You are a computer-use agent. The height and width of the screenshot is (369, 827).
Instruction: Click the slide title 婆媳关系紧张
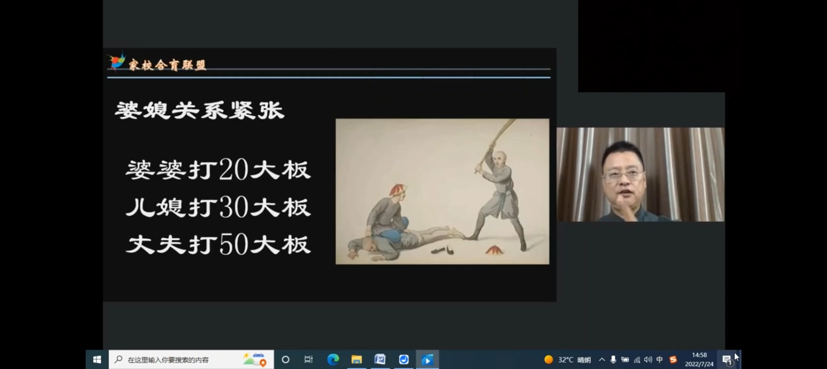point(200,111)
